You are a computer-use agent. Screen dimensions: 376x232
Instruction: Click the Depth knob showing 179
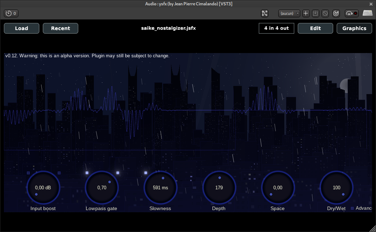pos(219,187)
